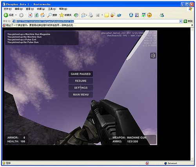Screen dimensions: 196x167
Task: Return to the MAIN MENU
Action: coord(81,95)
